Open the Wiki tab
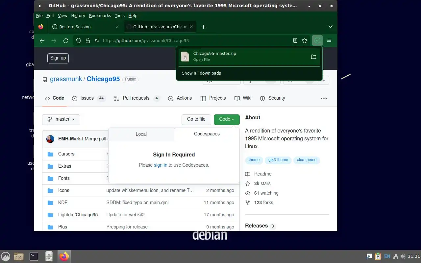 pyautogui.click(x=243, y=98)
